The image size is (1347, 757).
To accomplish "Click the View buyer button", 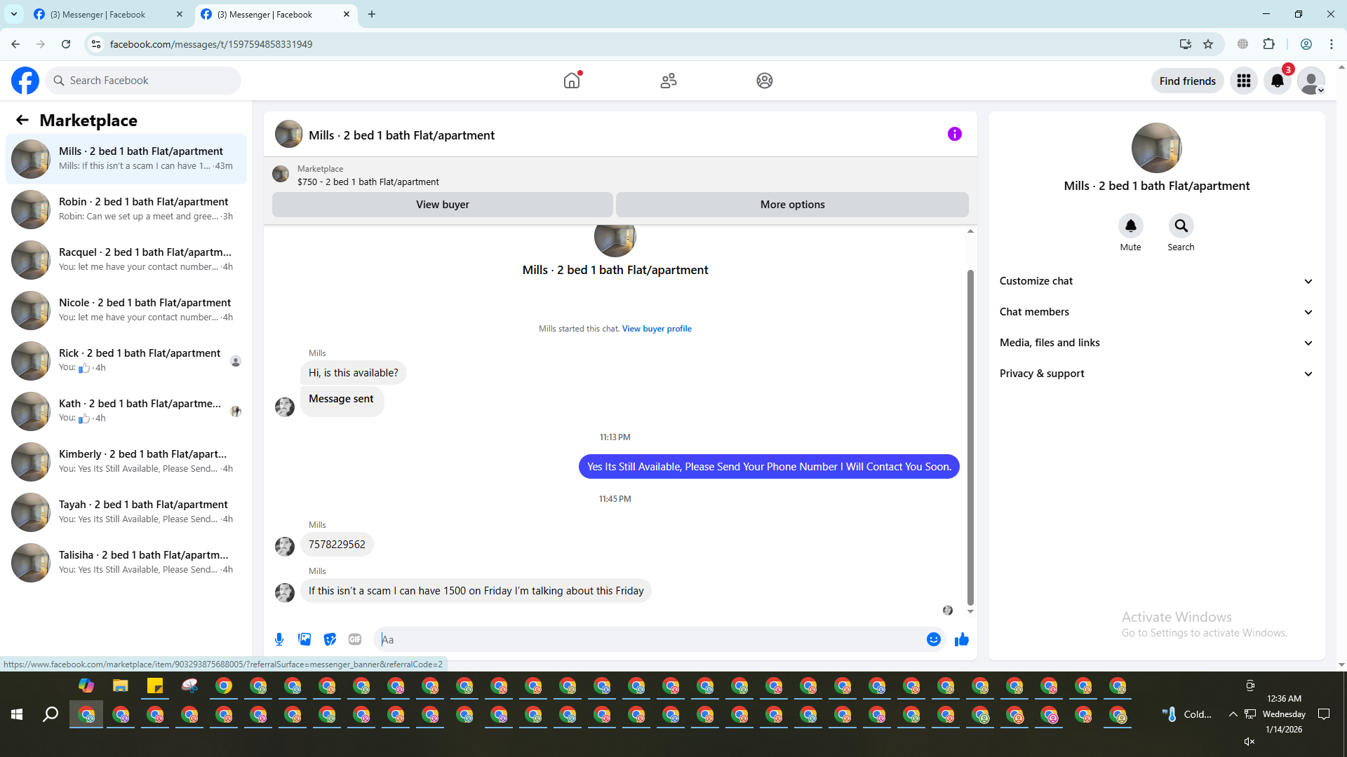I will [442, 205].
